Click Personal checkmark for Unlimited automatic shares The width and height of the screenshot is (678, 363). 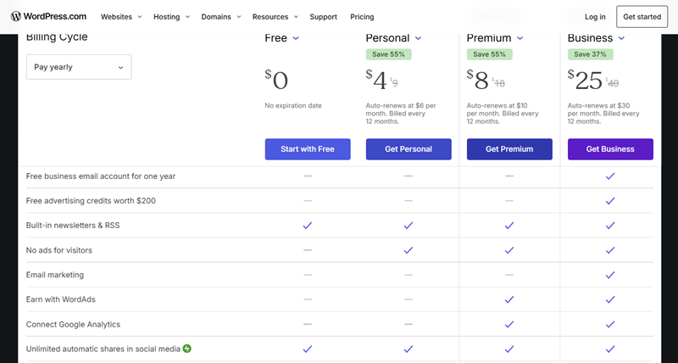[x=408, y=349]
